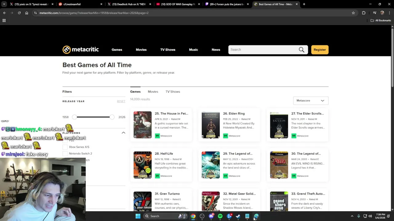The width and height of the screenshot is (394, 221).
Task: Open the News navigation link
Action: pyautogui.click(x=216, y=50)
